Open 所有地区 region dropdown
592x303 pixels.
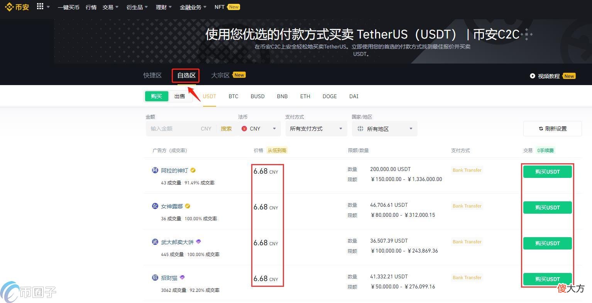[x=384, y=129]
